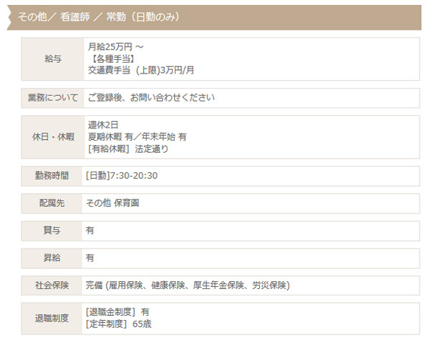Viewport: 432px width, 346px height.
Task: Click 完備 (雇用保険、健康保険…) insurance text
Action: point(188,285)
